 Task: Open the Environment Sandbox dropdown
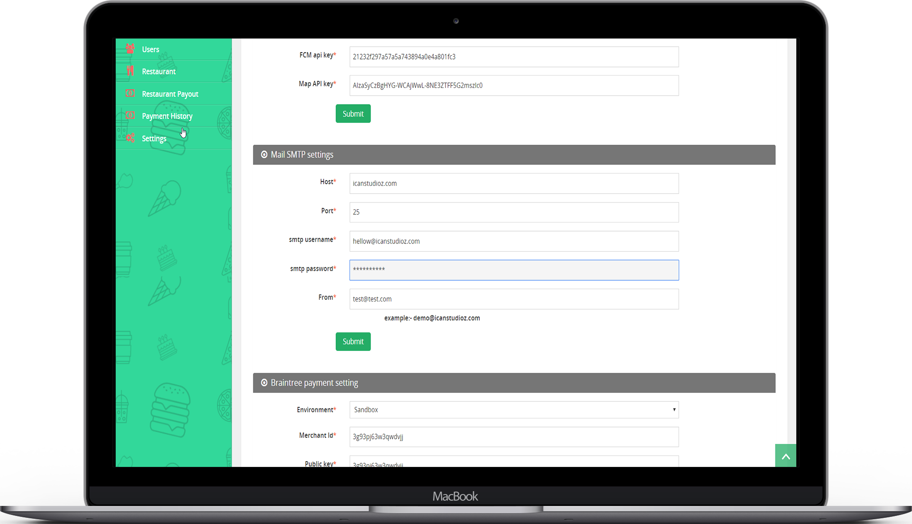click(514, 410)
